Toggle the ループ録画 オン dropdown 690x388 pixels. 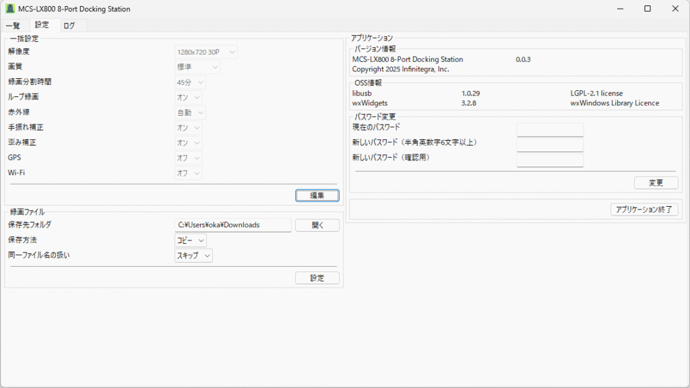(x=188, y=98)
